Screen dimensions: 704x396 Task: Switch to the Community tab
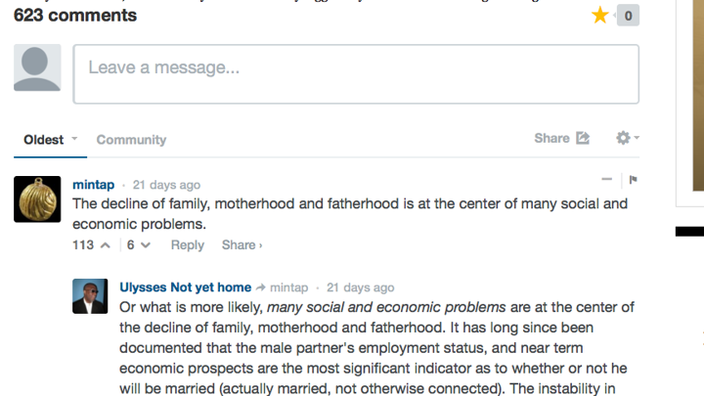coord(131,140)
